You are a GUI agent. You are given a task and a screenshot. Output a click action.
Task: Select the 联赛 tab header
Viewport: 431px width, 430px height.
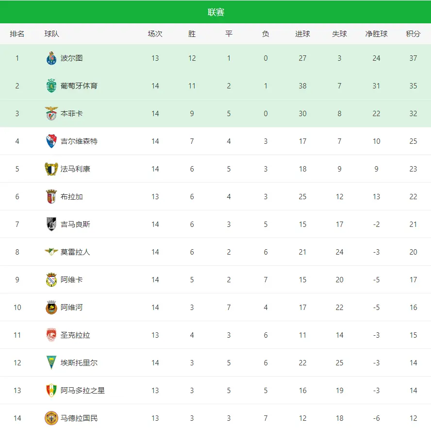click(215, 12)
